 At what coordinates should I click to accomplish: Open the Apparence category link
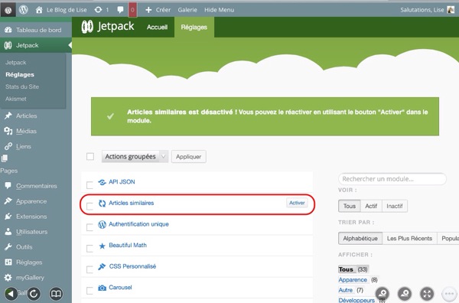point(353,279)
